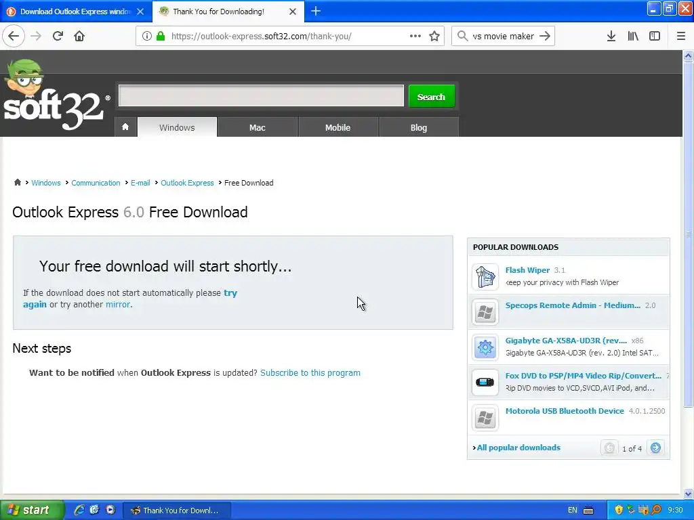Close the 'Download Outlook Express' tab

click(140, 12)
